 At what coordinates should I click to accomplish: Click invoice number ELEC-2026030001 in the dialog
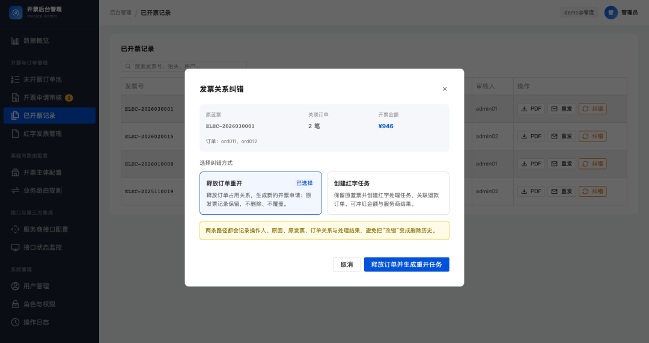(x=230, y=126)
